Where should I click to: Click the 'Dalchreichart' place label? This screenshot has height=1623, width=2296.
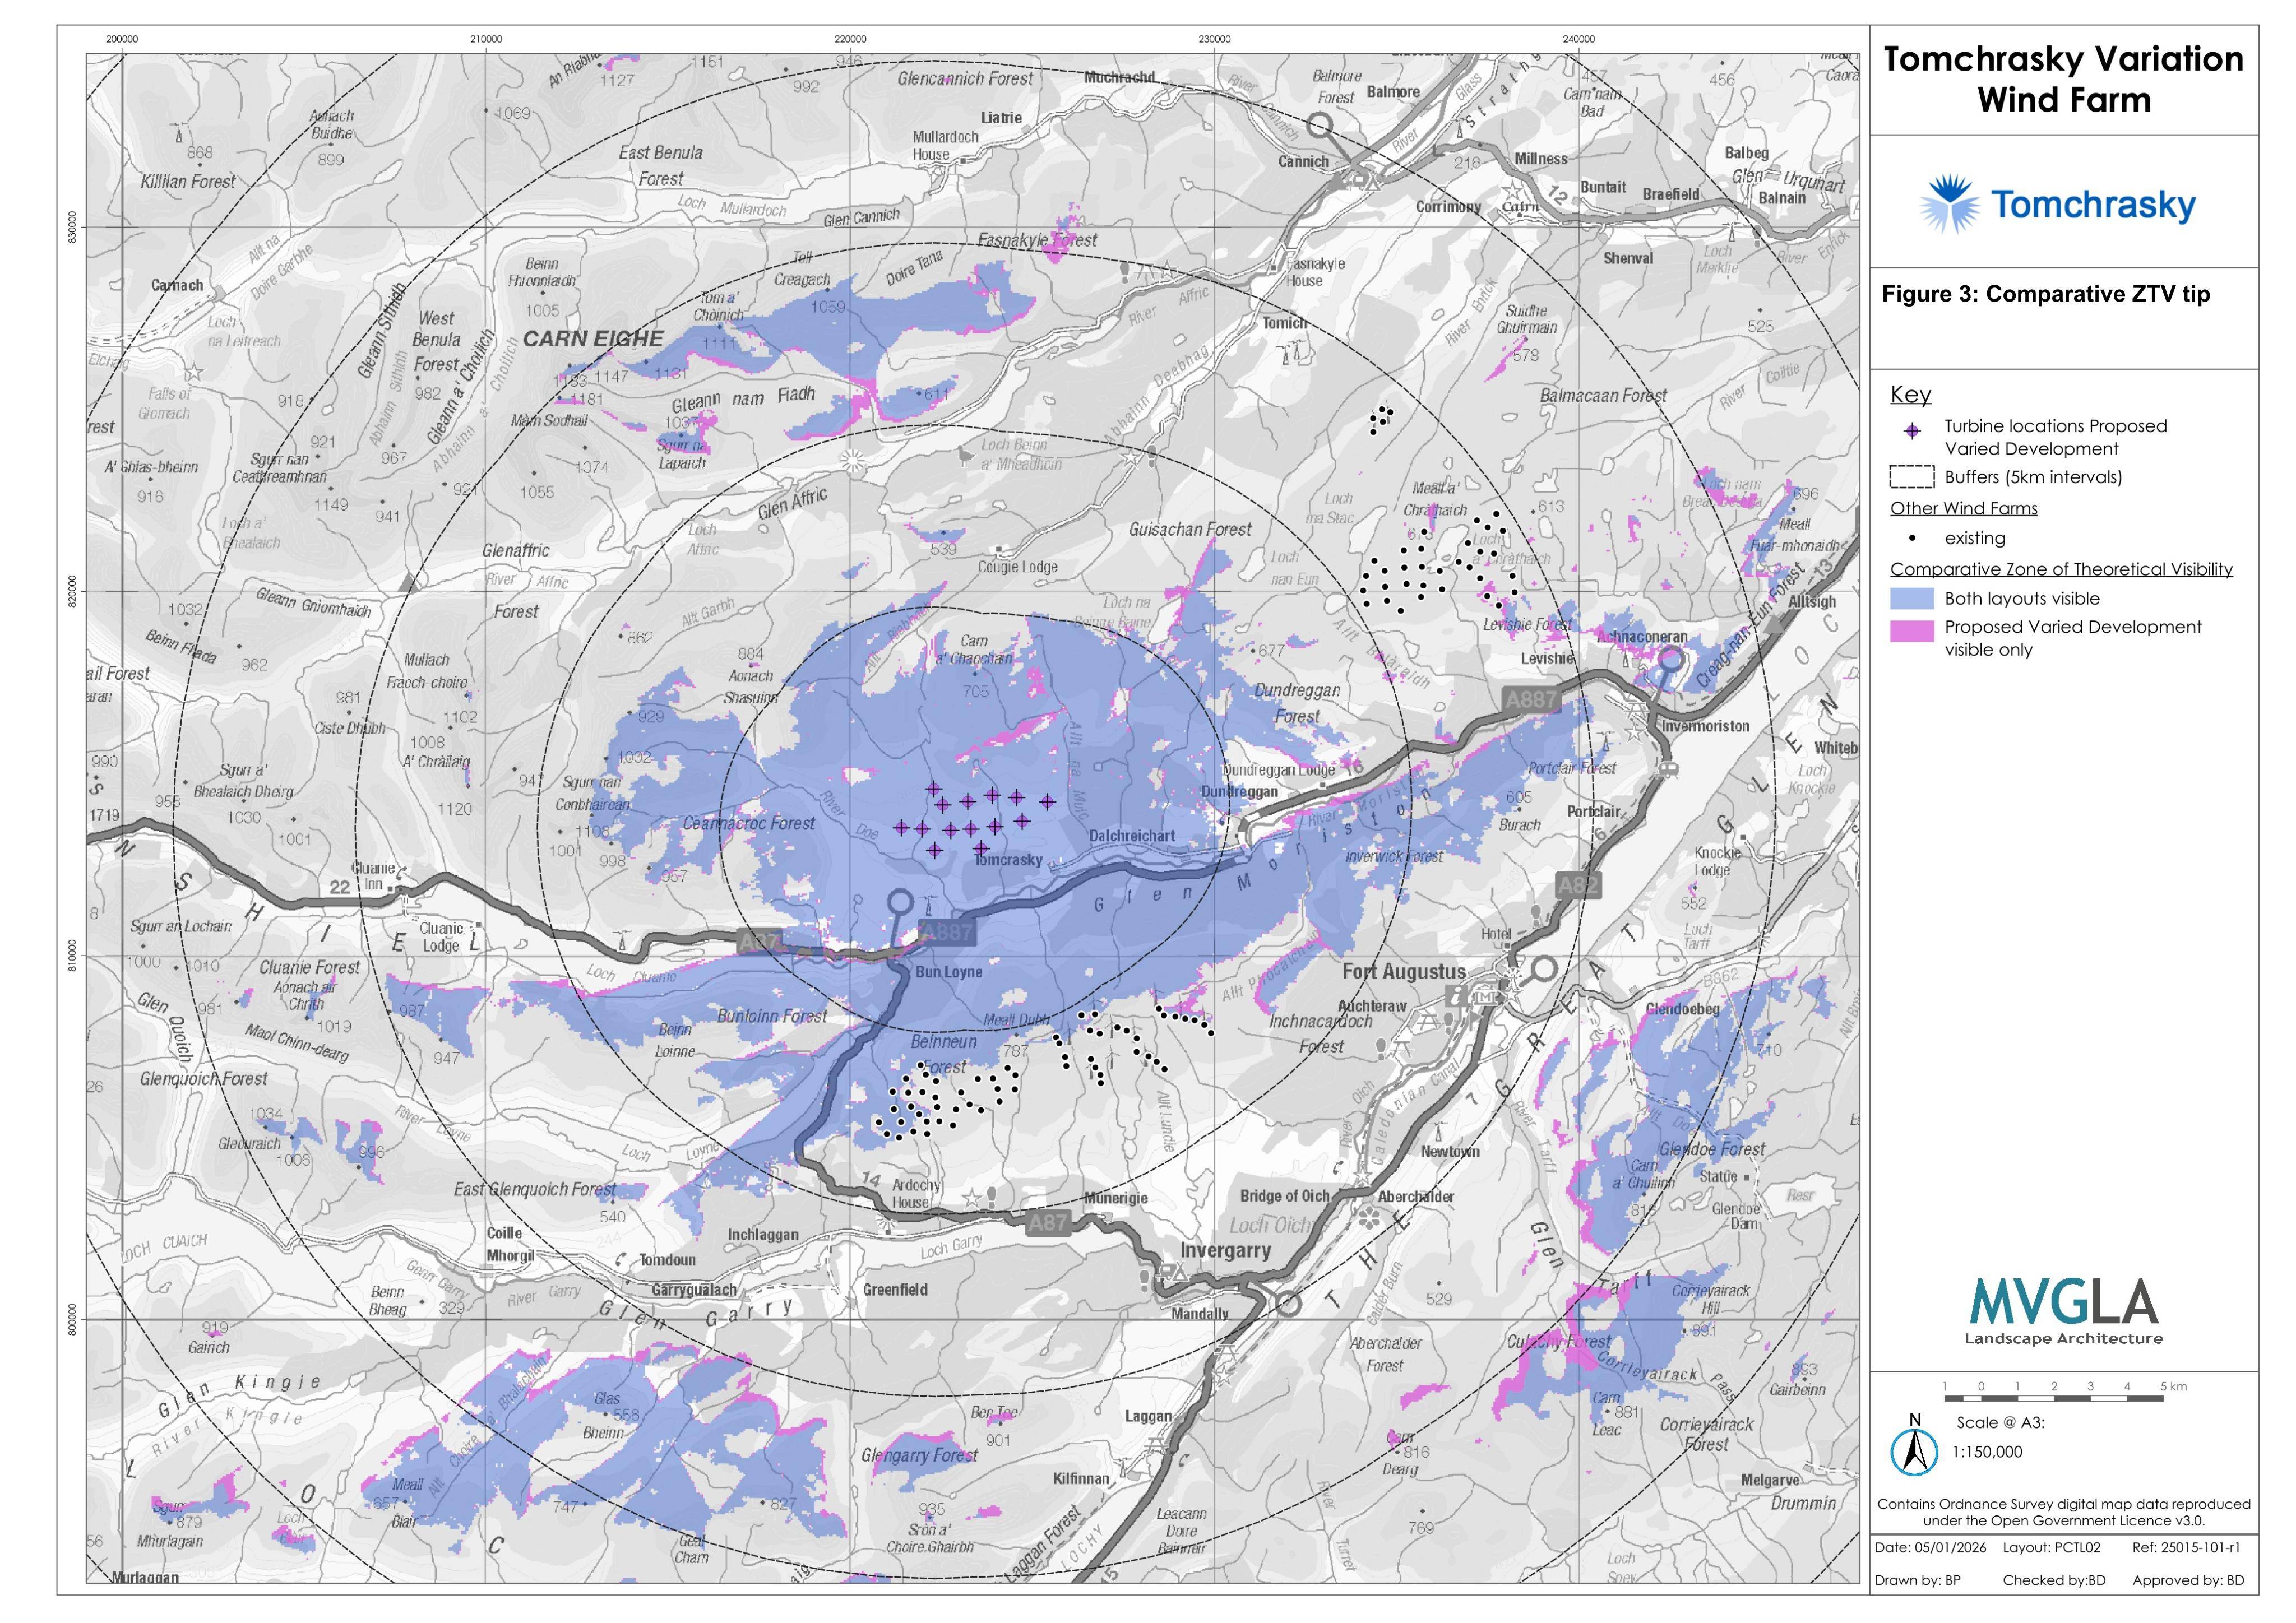click(x=1132, y=836)
